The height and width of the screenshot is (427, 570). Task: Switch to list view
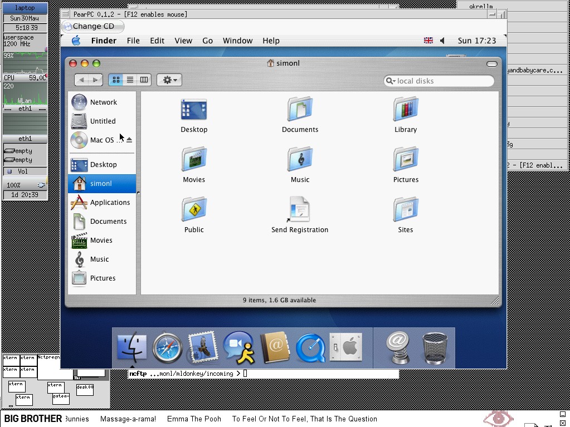[x=130, y=80]
